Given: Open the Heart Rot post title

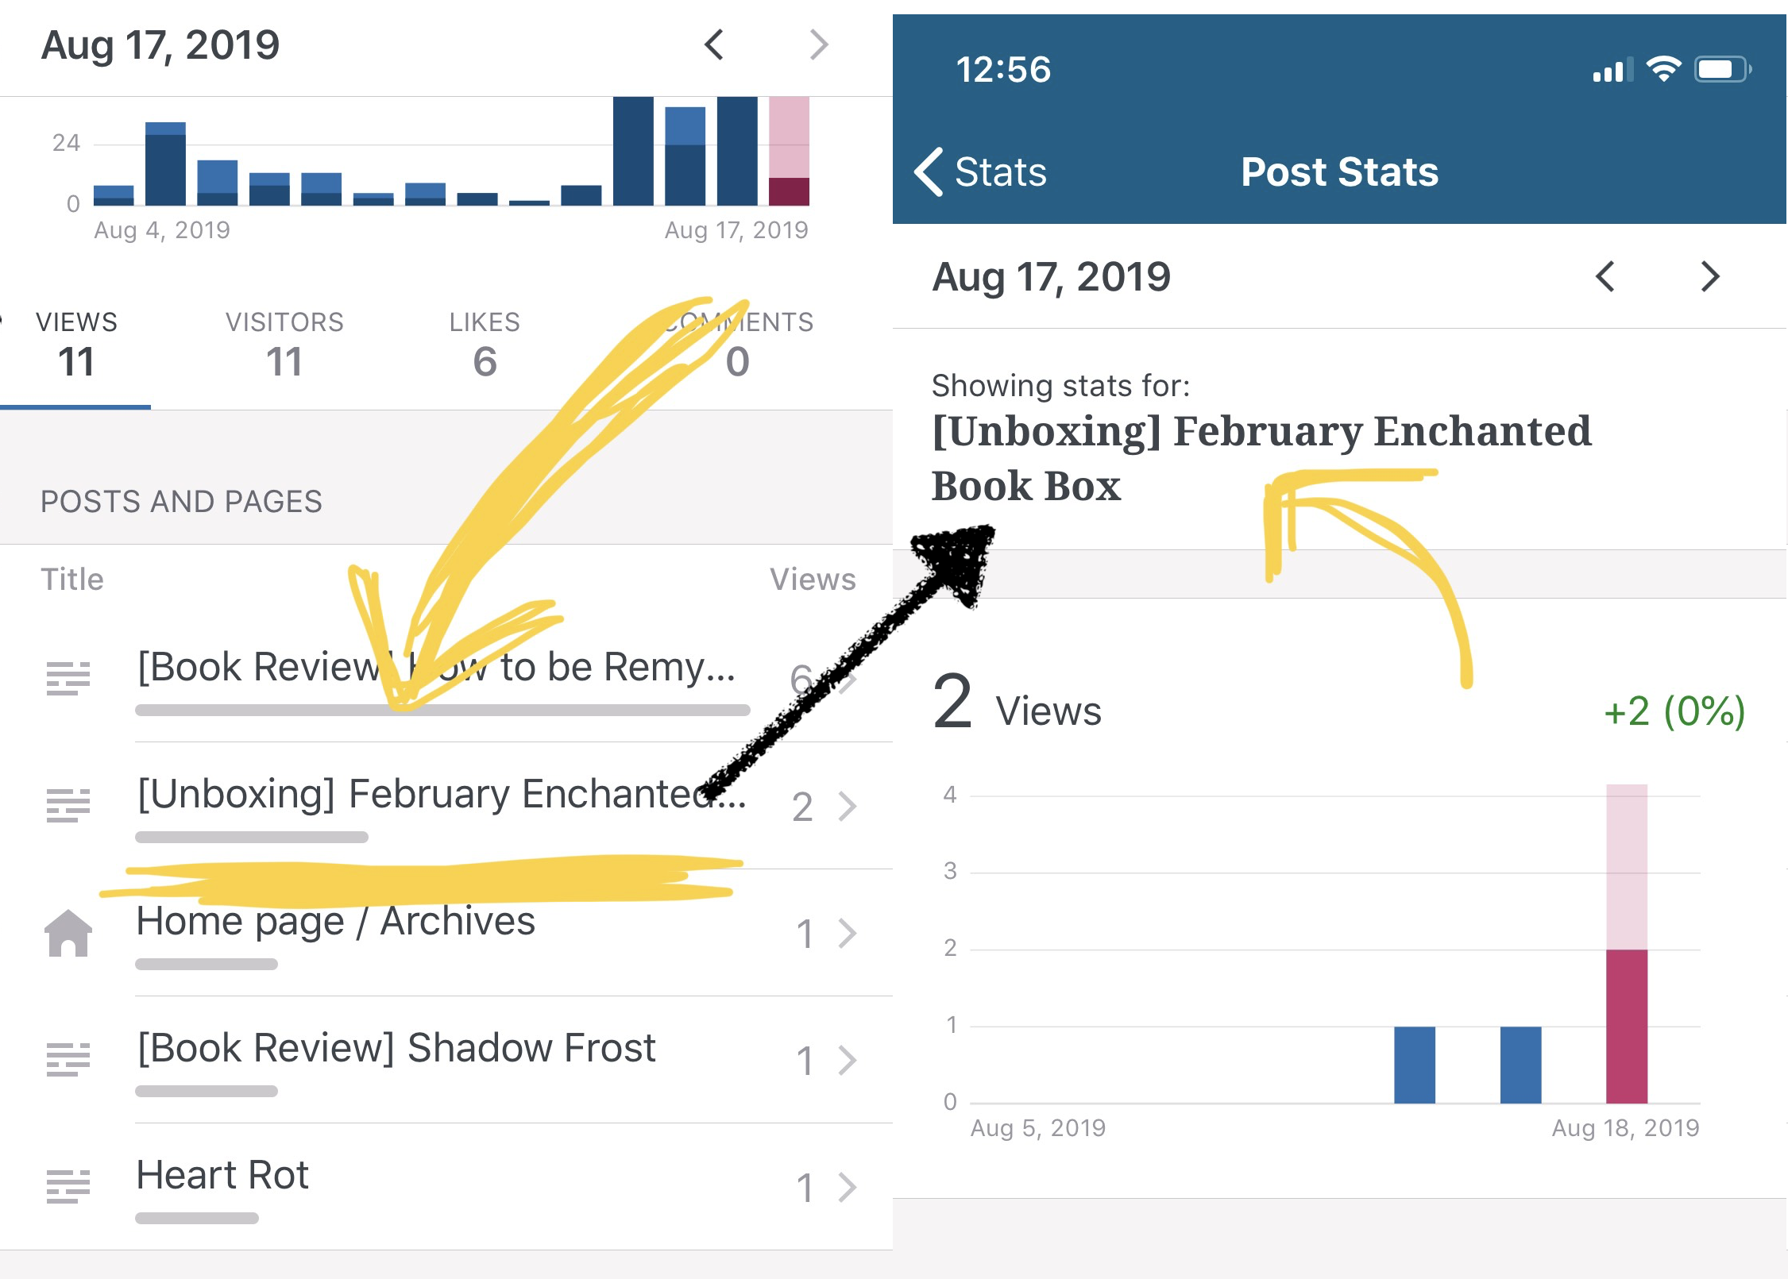Looking at the screenshot, I should pyautogui.click(x=222, y=1175).
